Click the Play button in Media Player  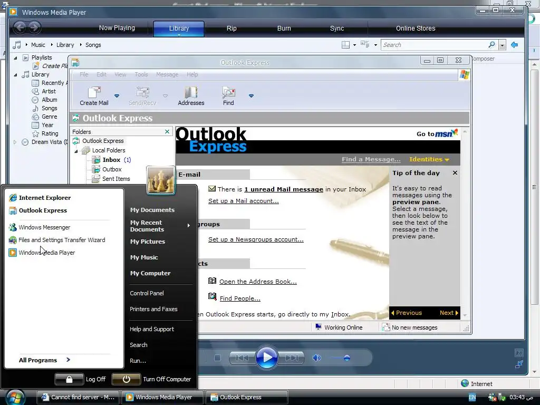(x=266, y=358)
